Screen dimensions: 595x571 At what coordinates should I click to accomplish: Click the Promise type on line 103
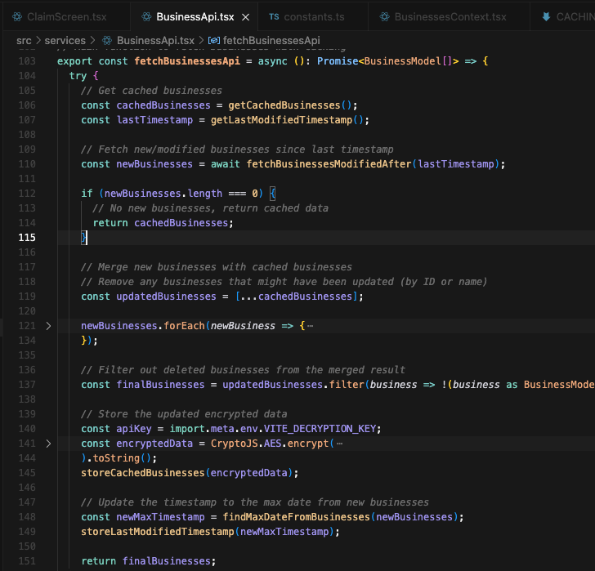pos(338,61)
